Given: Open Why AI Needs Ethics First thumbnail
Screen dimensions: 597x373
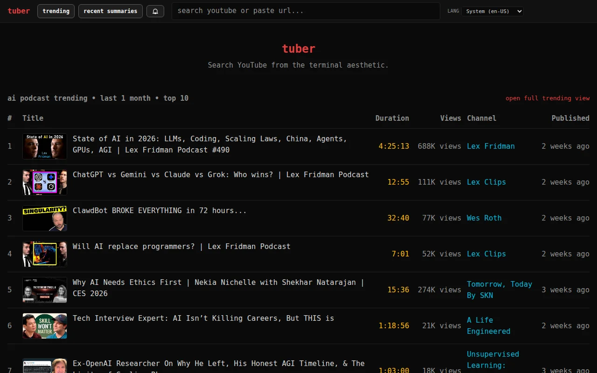Looking at the screenshot, I should pos(45,290).
